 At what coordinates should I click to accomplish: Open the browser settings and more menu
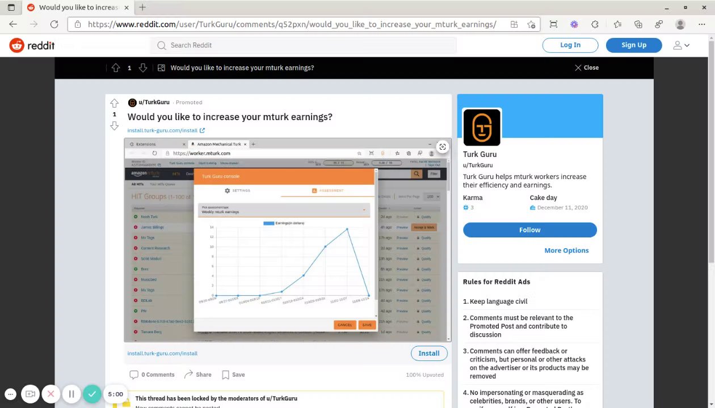701,24
